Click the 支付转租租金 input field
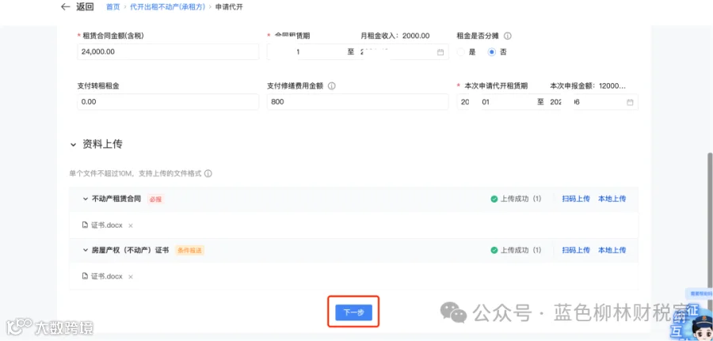Screen dimensions: 713x341 pos(168,102)
